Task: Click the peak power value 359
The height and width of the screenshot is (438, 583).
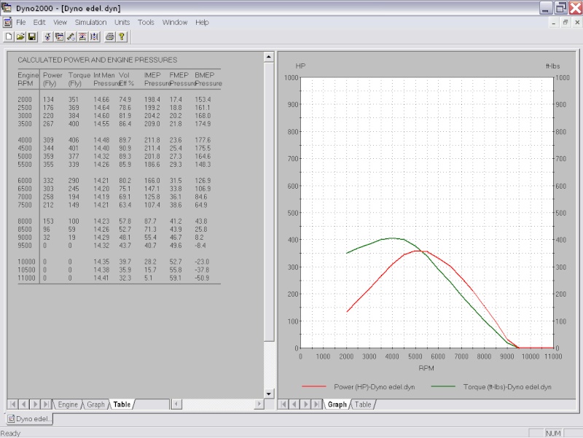Action: [48, 157]
